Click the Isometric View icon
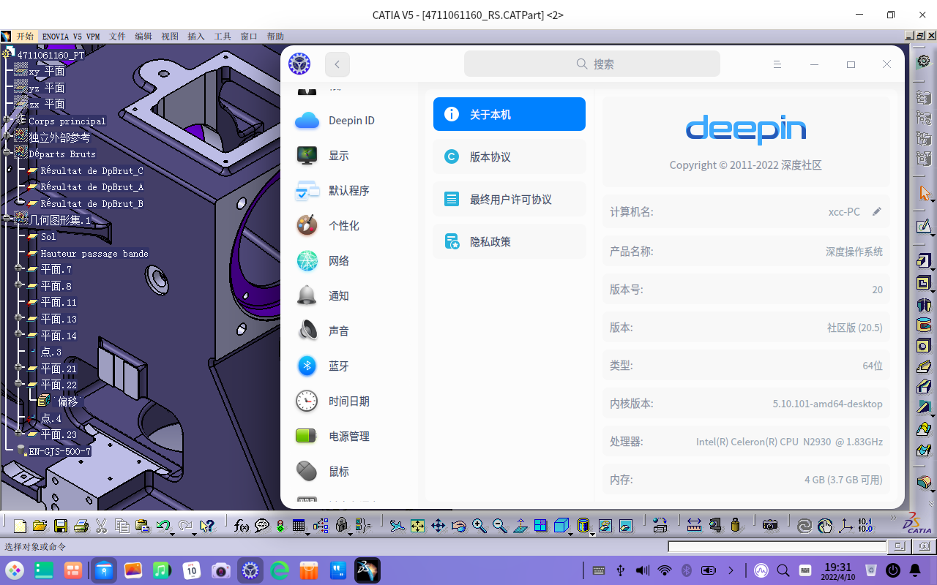The width and height of the screenshot is (937, 585). coord(561,525)
